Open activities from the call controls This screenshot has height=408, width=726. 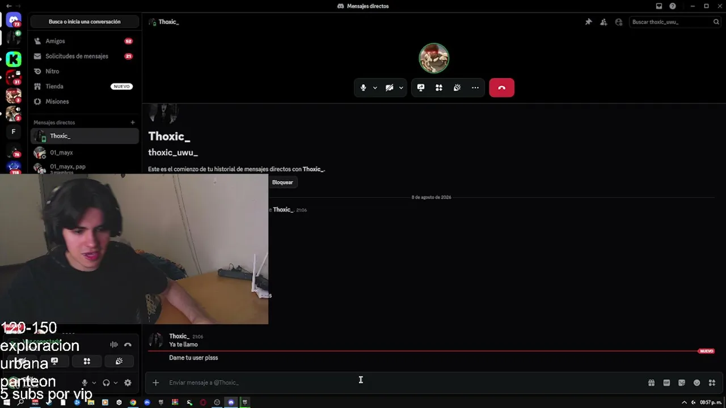click(x=439, y=88)
